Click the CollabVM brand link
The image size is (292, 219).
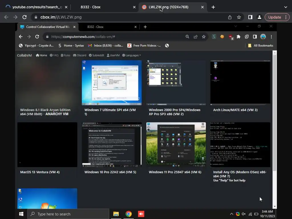coord(25,55)
